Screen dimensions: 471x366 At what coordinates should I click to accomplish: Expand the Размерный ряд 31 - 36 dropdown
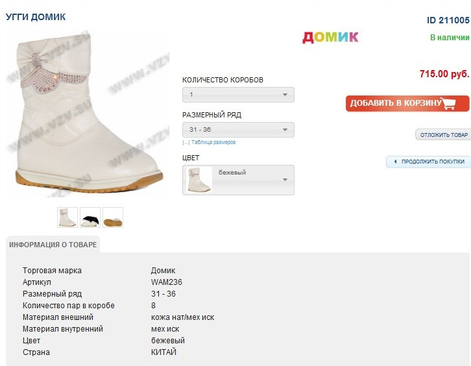pos(238,130)
